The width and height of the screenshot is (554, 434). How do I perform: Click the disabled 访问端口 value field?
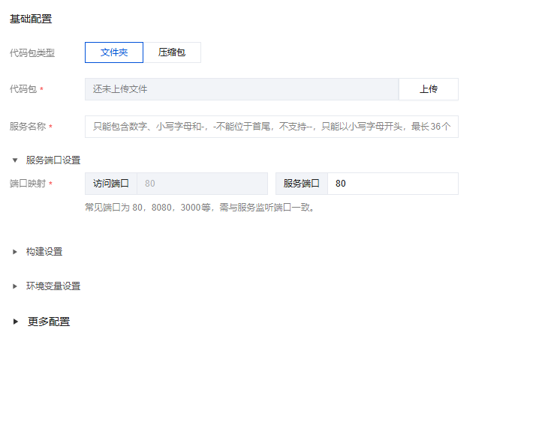pyautogui.click(x=201, y=184)
